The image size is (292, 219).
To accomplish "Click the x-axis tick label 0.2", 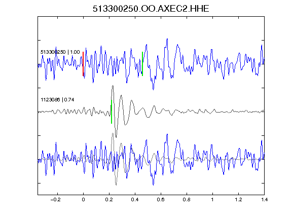I will pyautogui.click(x=109, y=200).
